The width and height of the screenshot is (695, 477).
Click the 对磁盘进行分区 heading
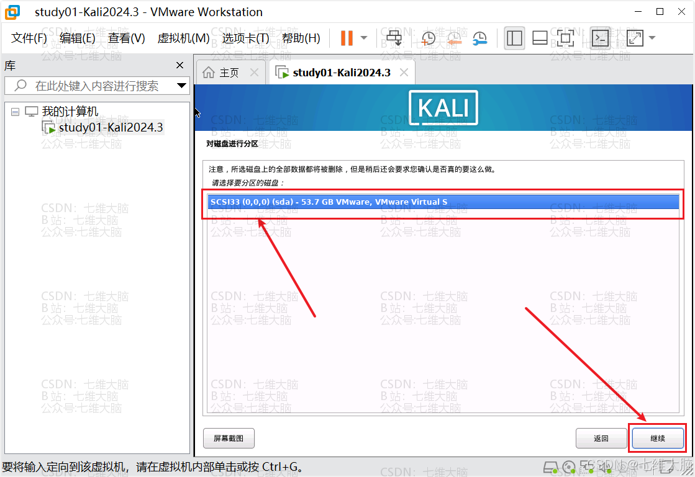click(x=232, y=143)
